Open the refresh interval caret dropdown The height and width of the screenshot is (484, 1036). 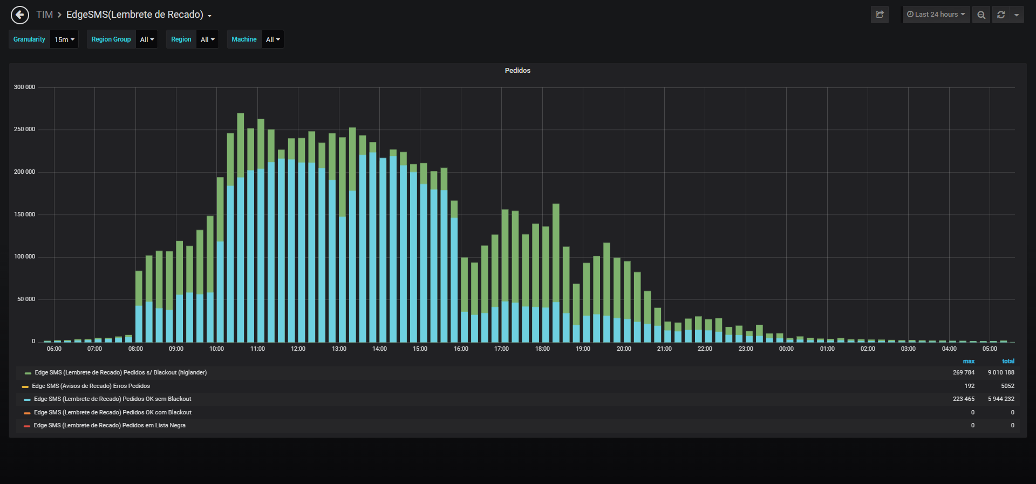point(1017,15)
